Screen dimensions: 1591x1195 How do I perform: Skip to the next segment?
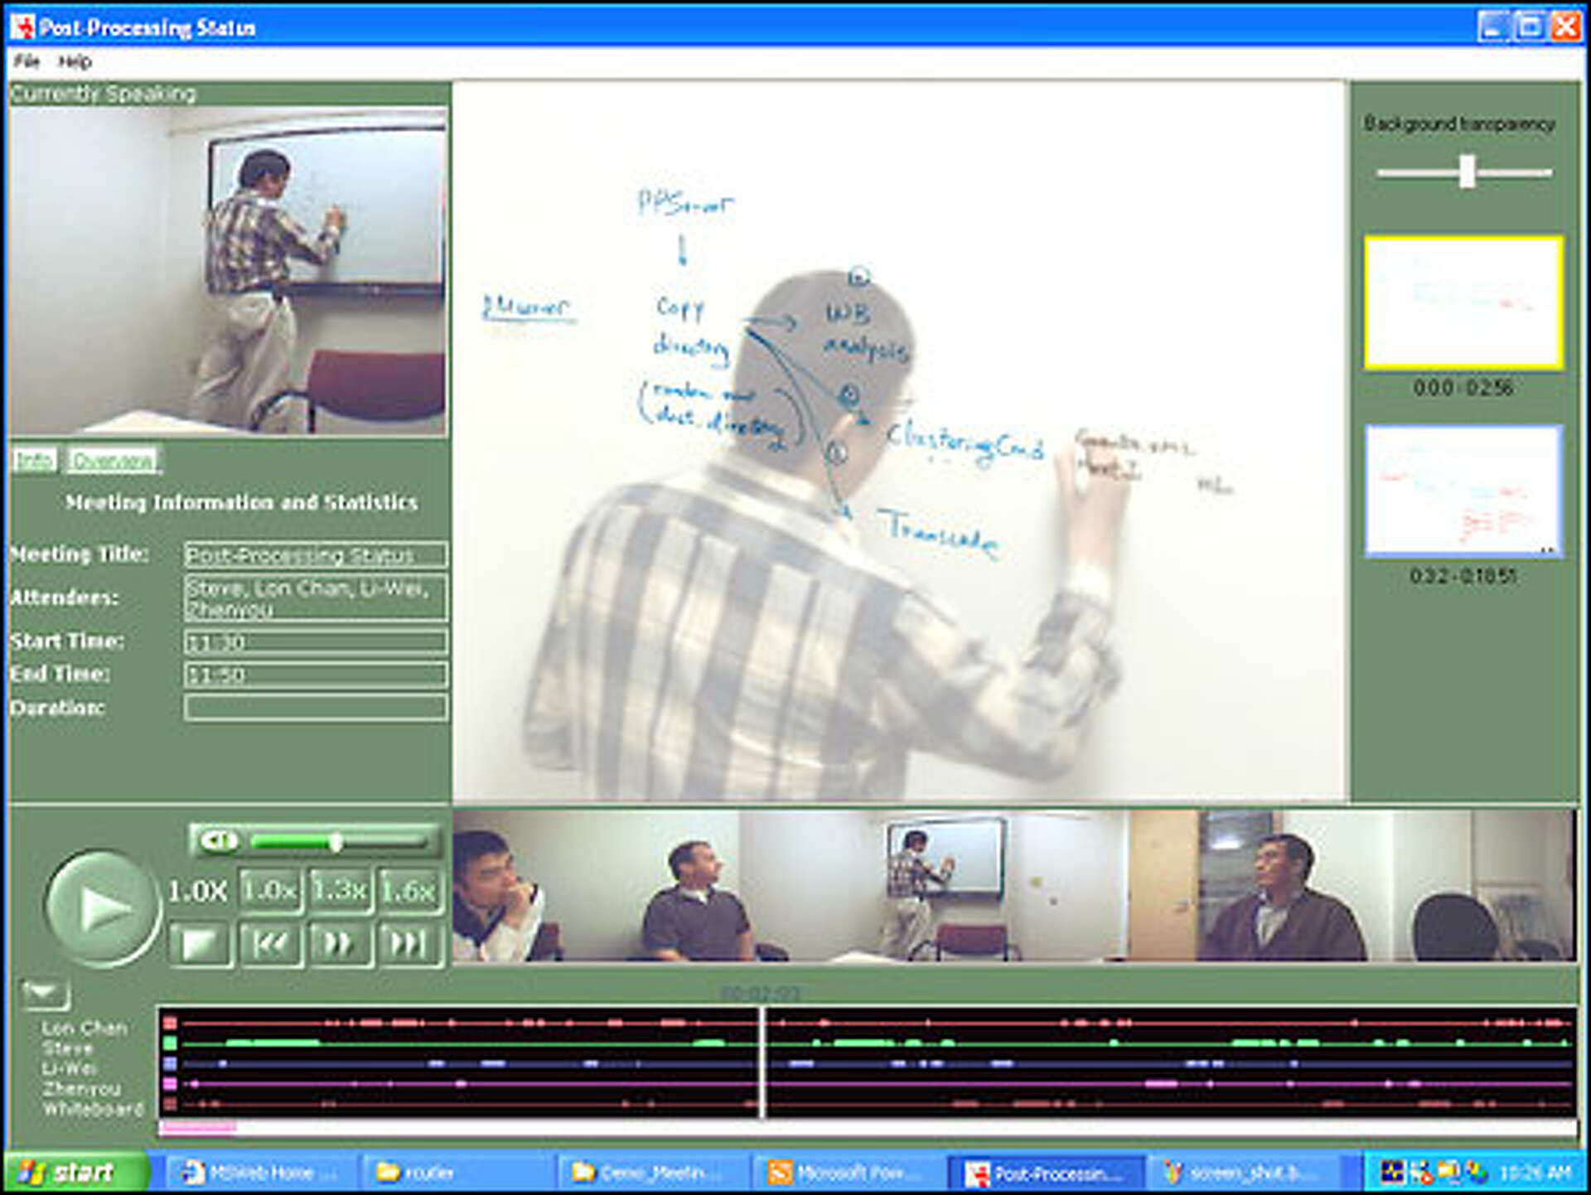click(408, 941)
